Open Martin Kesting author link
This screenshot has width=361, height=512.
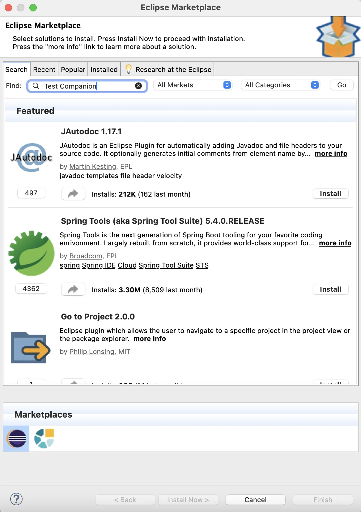click(x=93, y=166)
